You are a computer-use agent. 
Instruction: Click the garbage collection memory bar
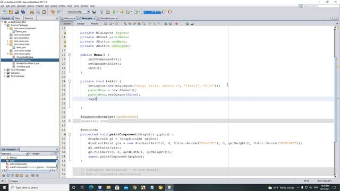point(152,12)
